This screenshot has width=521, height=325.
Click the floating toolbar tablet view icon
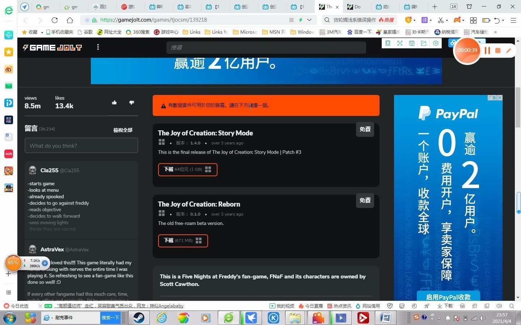388,43
